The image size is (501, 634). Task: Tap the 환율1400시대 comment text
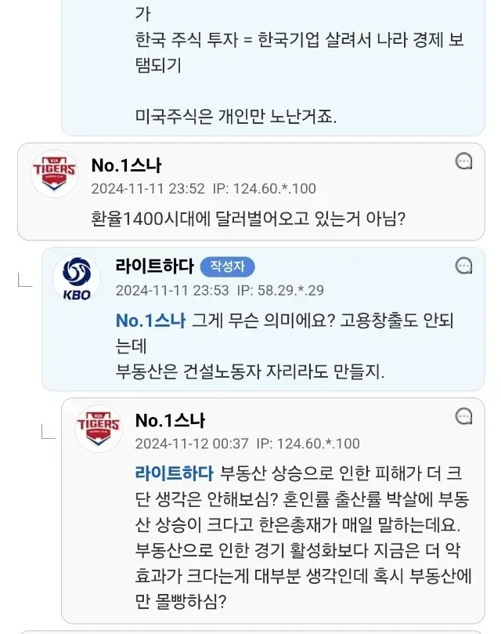(248, 219)
